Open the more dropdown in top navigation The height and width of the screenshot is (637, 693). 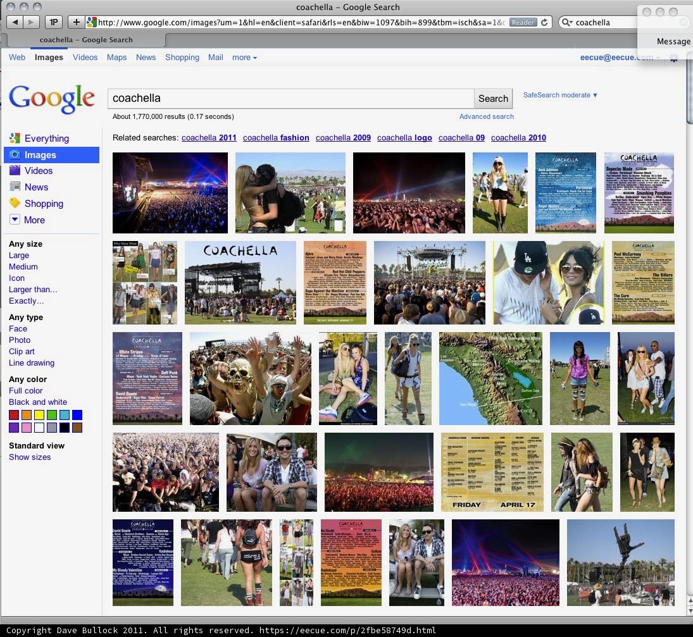coord(244,58)
